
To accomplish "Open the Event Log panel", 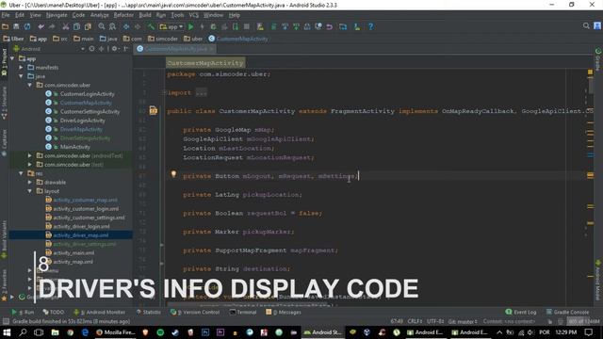I will coord(521,312).
